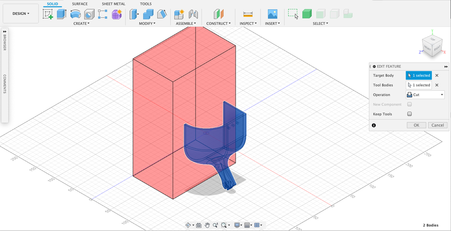Open the Operation Cut dropdown

(425, 95)
